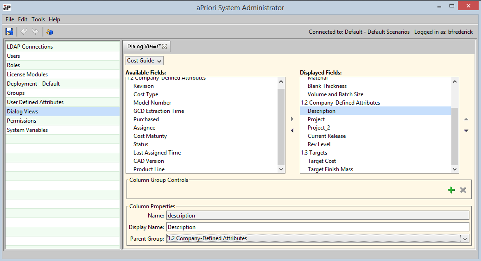Click the aP application icon in title bar
Viewport: 481px width, 261px height.
7,7
